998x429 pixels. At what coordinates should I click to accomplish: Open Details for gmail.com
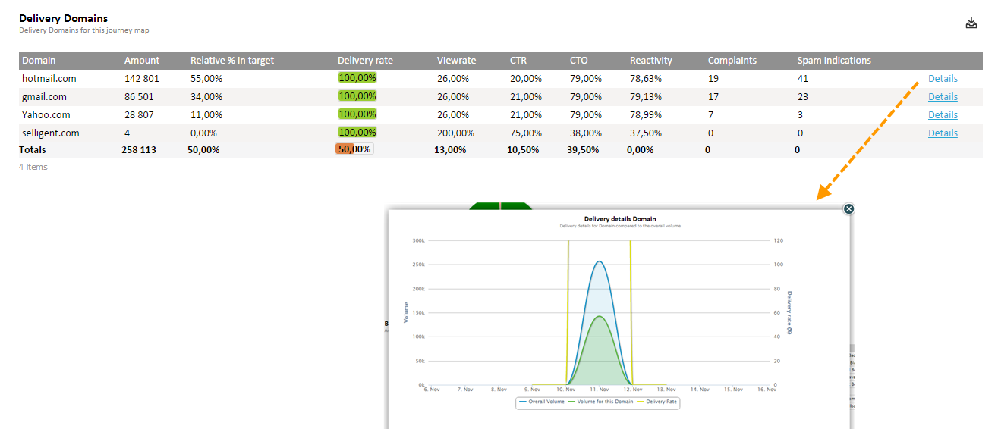point(943,97)
